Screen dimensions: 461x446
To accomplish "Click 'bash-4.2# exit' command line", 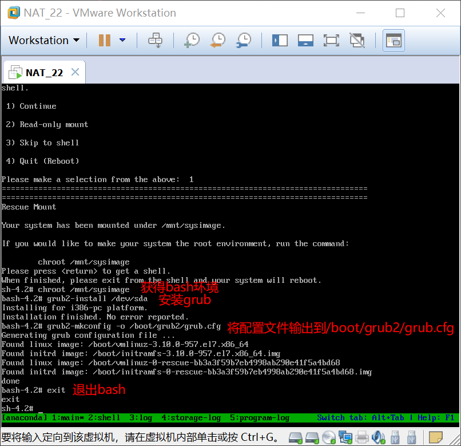I will click(33, 390).
